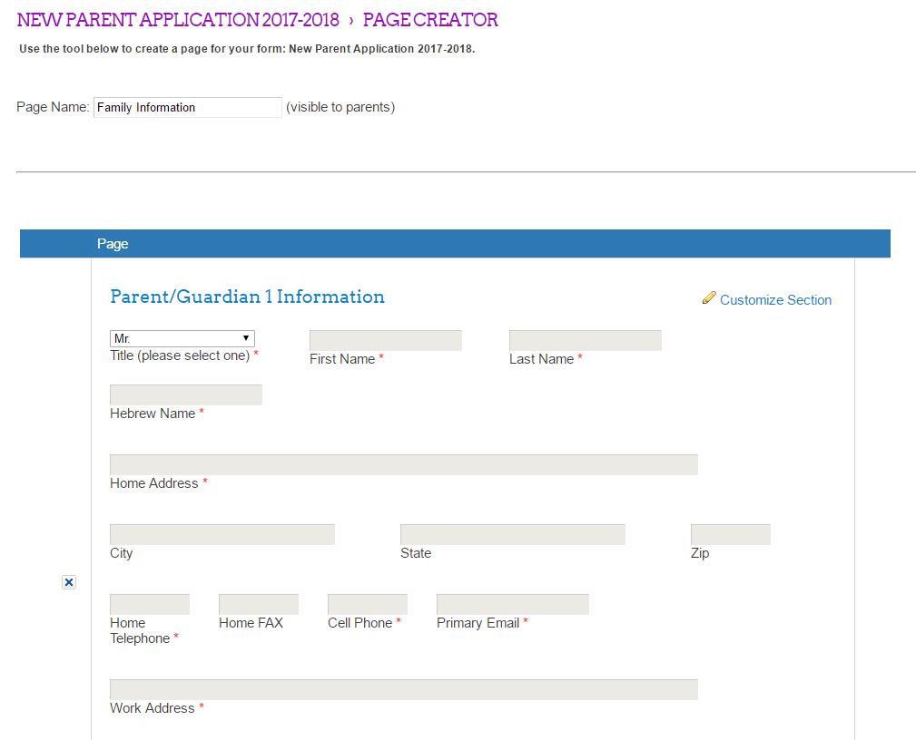Click the Home Telephone input field

[149, 605]
